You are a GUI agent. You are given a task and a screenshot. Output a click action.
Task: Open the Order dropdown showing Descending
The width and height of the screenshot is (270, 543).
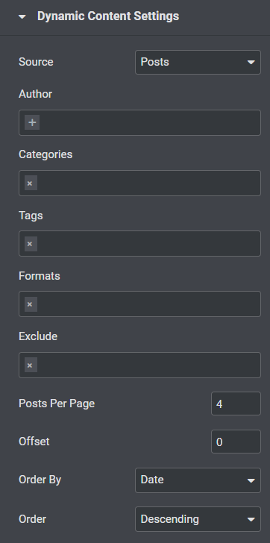(198, 519)
